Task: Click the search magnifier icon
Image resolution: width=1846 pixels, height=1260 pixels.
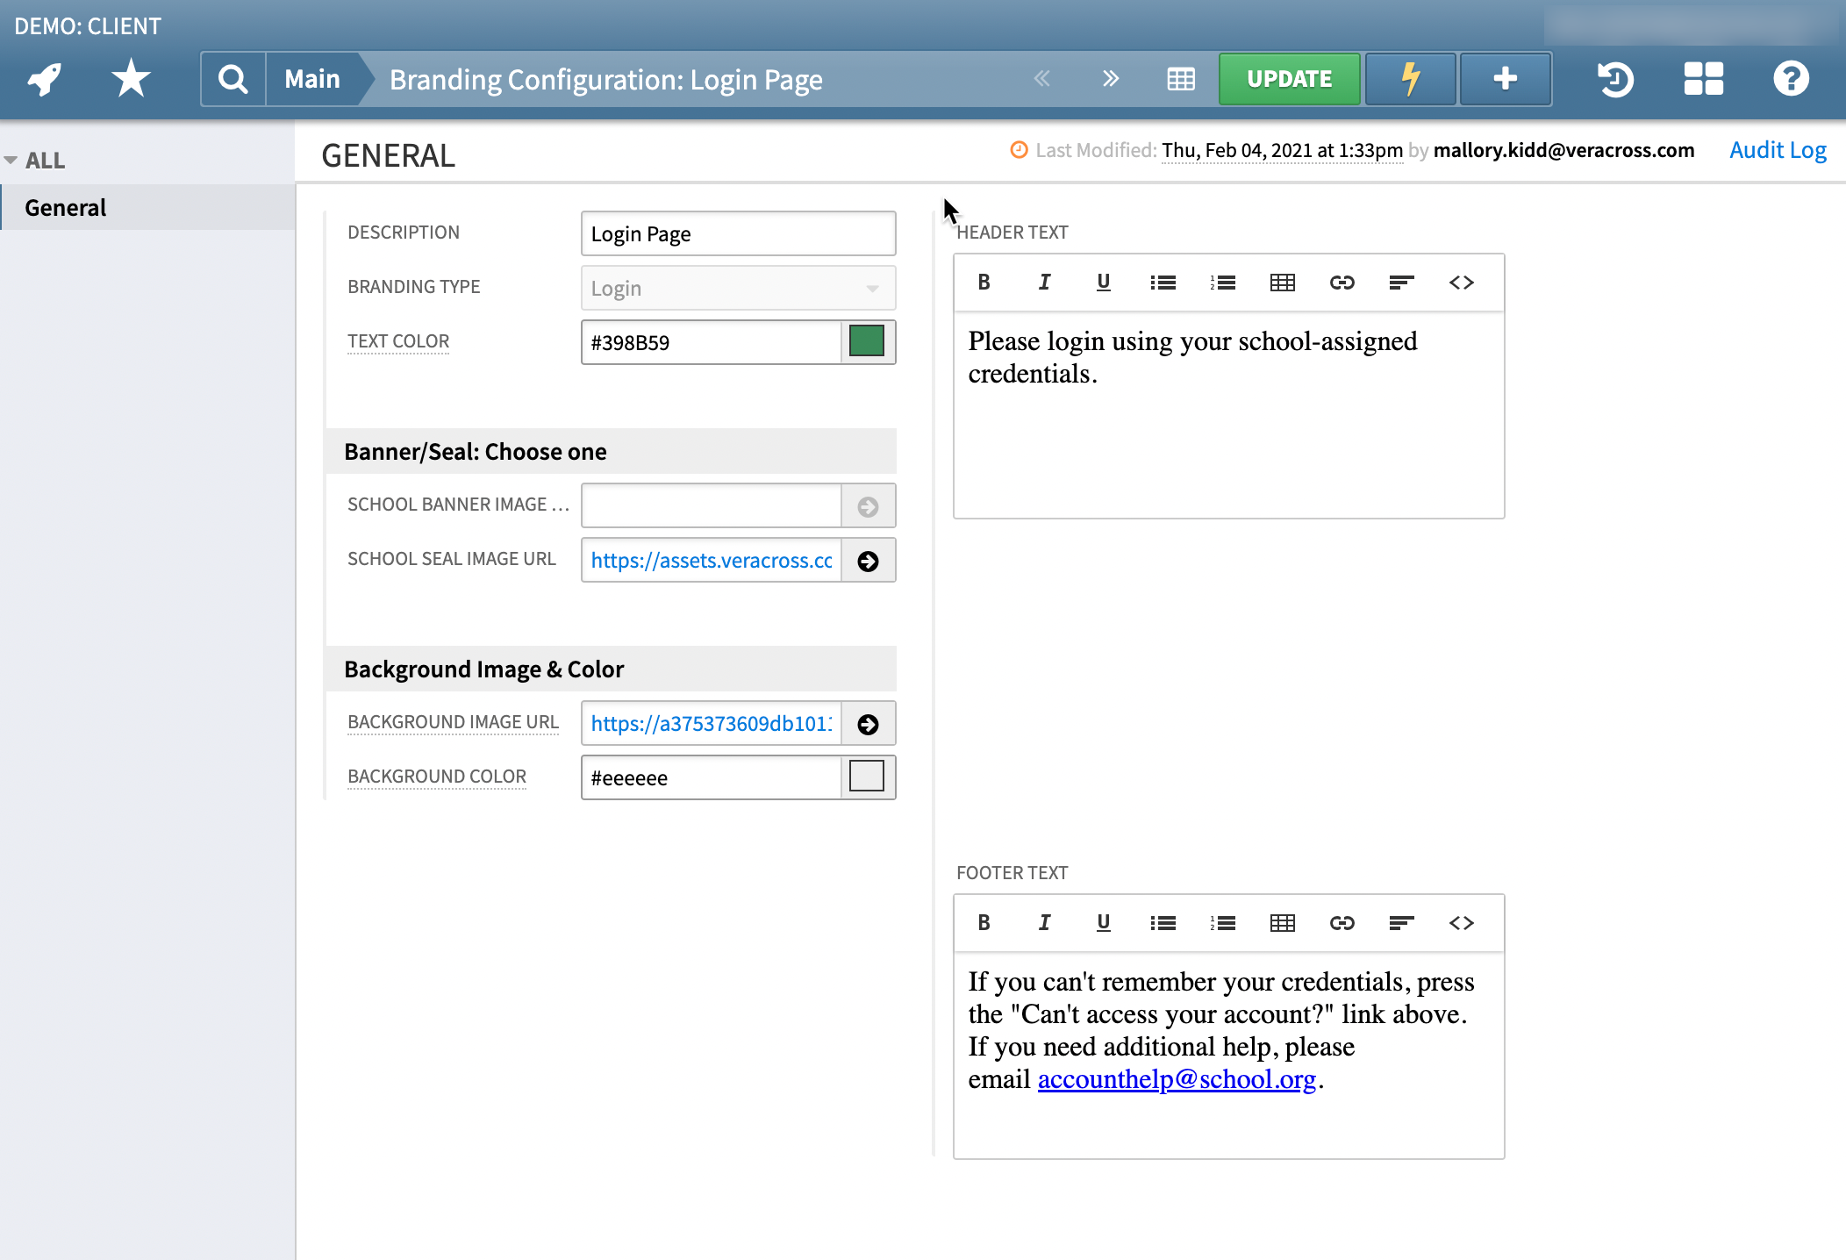Action: click(233, 79)
